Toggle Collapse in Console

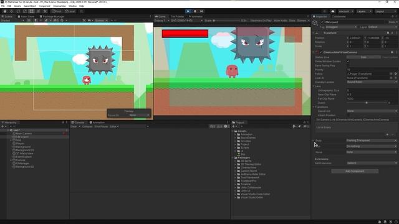[87, 126]
